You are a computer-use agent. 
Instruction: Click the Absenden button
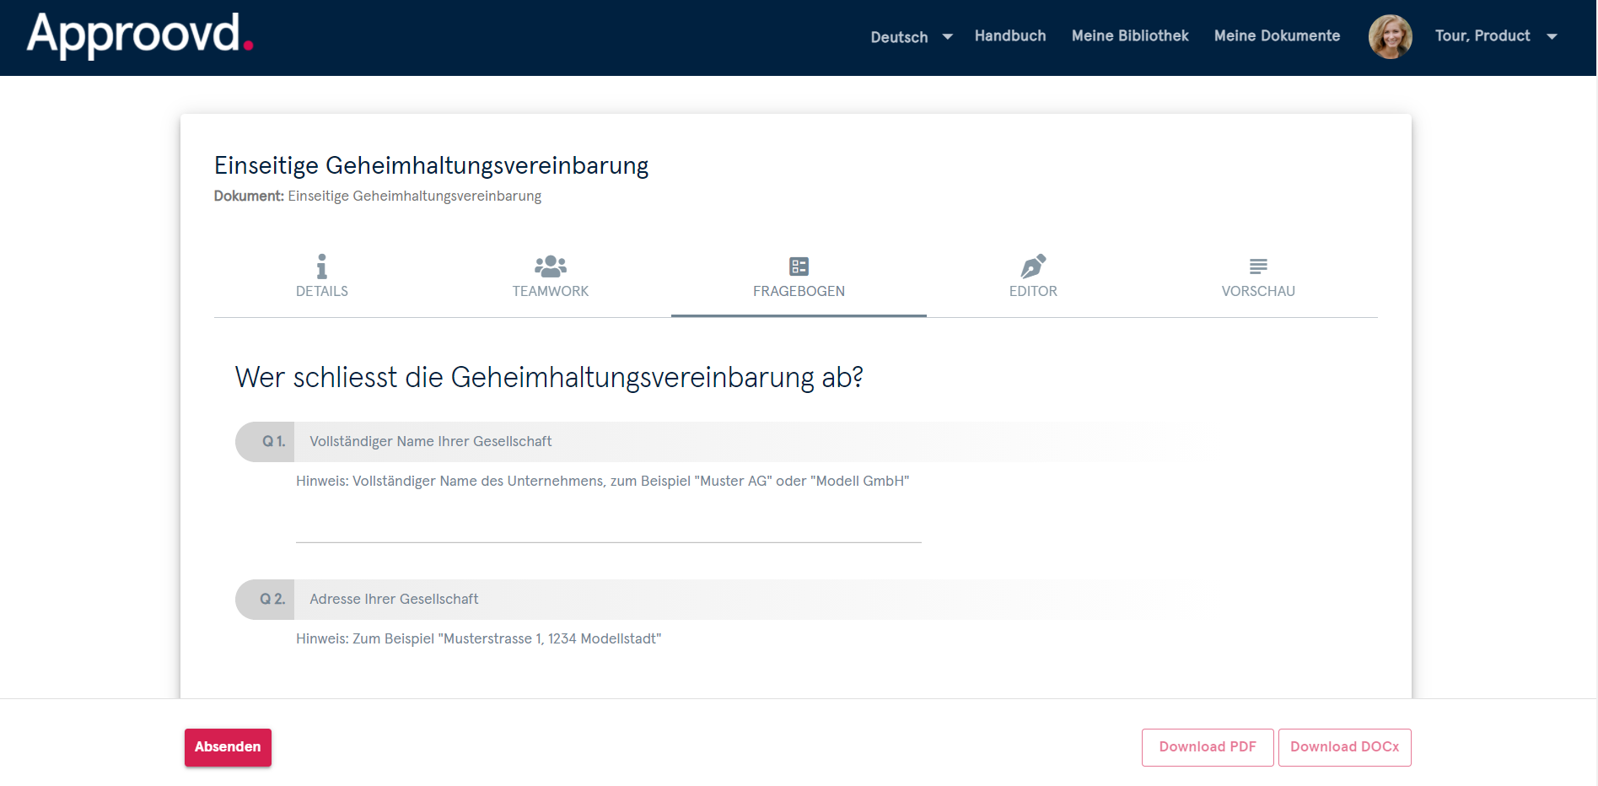[227, 747]
